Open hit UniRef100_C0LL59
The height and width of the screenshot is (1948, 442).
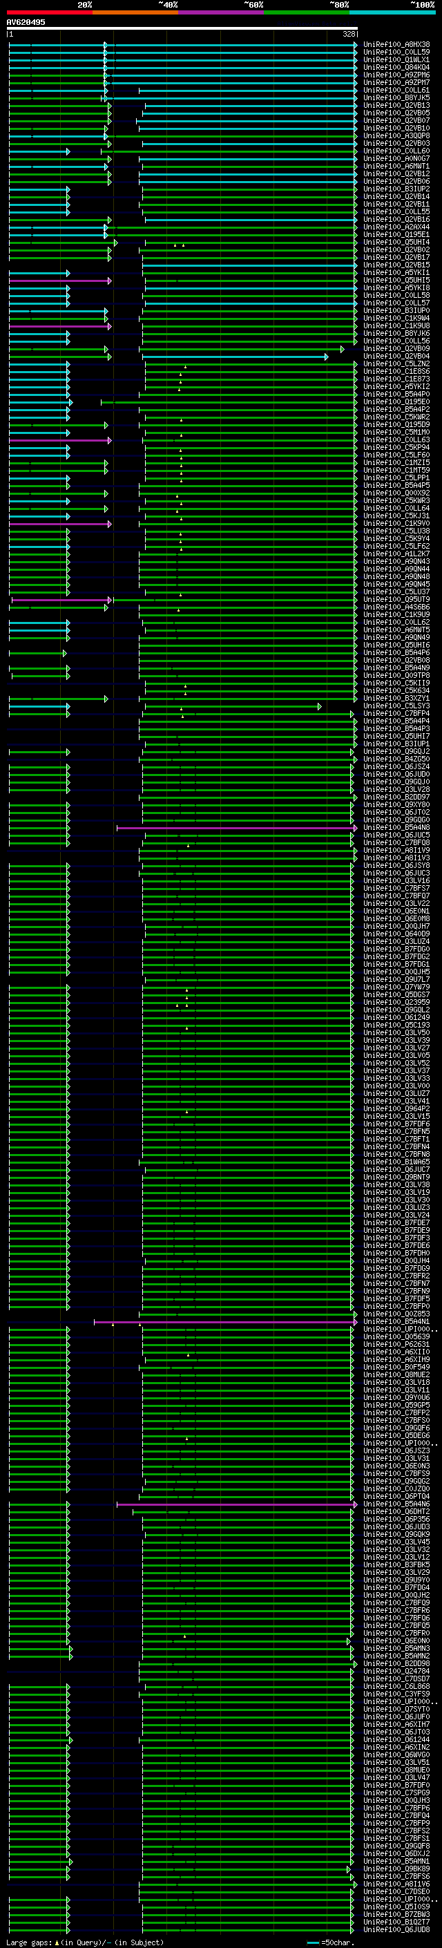click(396, 53)
